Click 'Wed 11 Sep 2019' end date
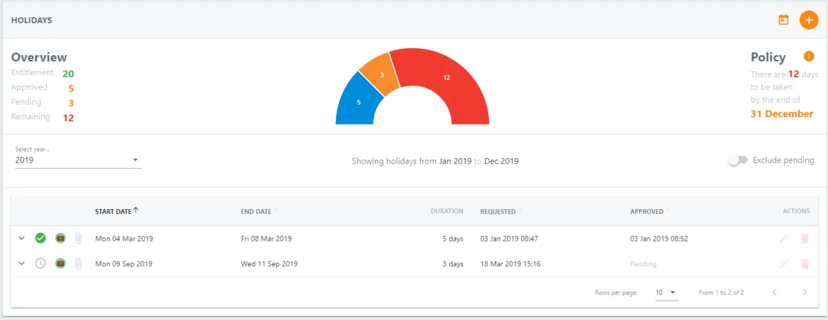This screenshot has width=828, height=320. coord(269,264)
